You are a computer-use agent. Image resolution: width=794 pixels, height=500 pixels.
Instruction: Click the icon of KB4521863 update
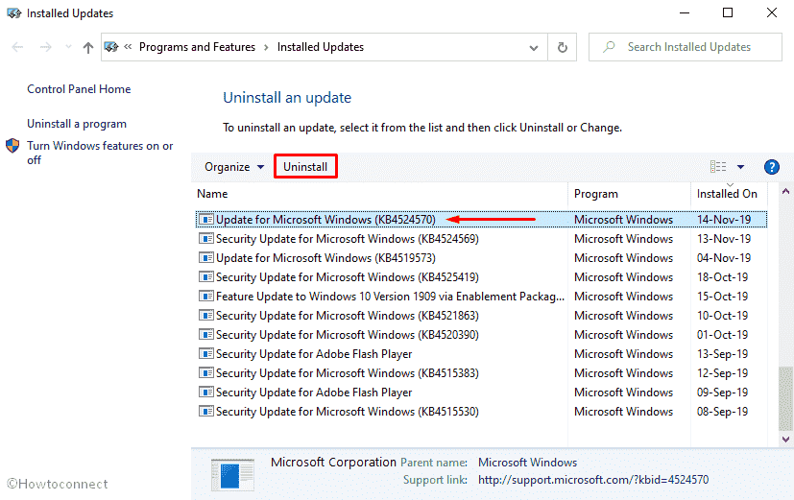pos(206,316)
